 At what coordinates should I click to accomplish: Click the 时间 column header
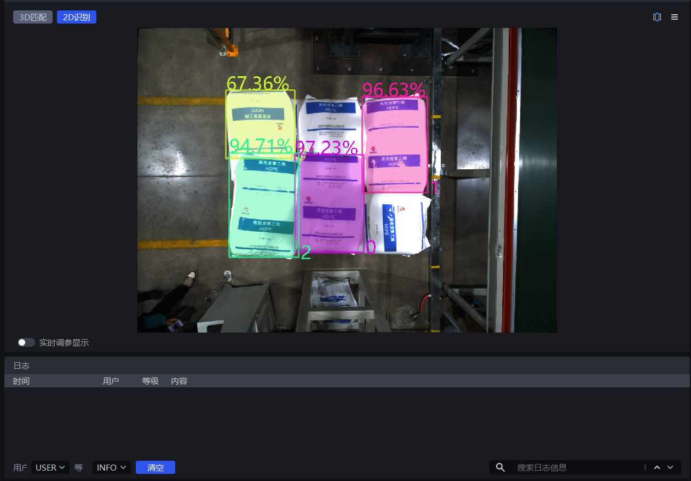[x=21, y=381]
